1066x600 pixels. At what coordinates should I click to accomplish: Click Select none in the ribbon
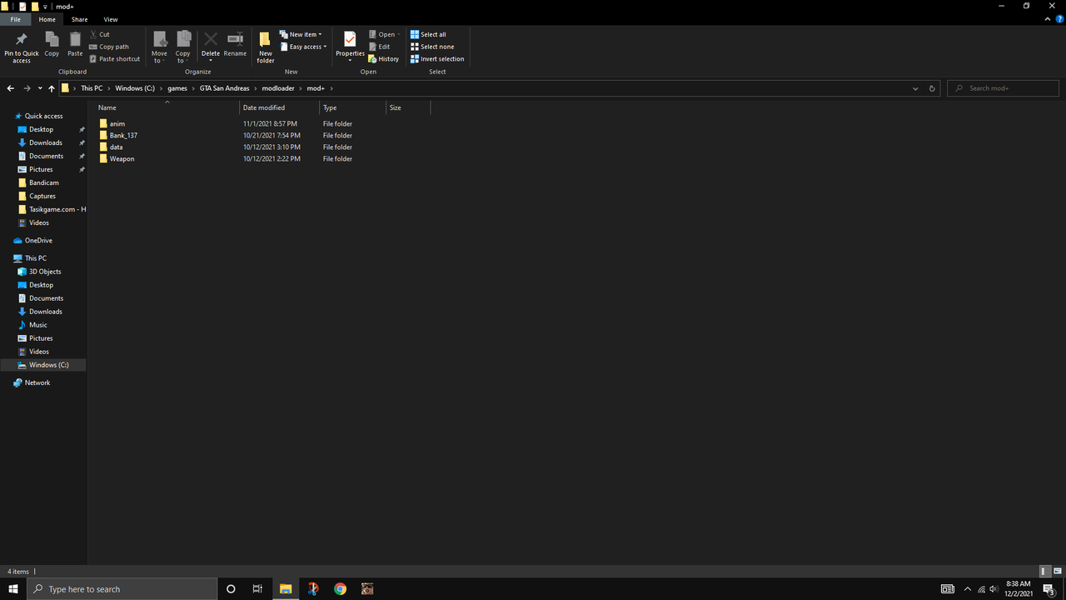(x=431, y=47)
